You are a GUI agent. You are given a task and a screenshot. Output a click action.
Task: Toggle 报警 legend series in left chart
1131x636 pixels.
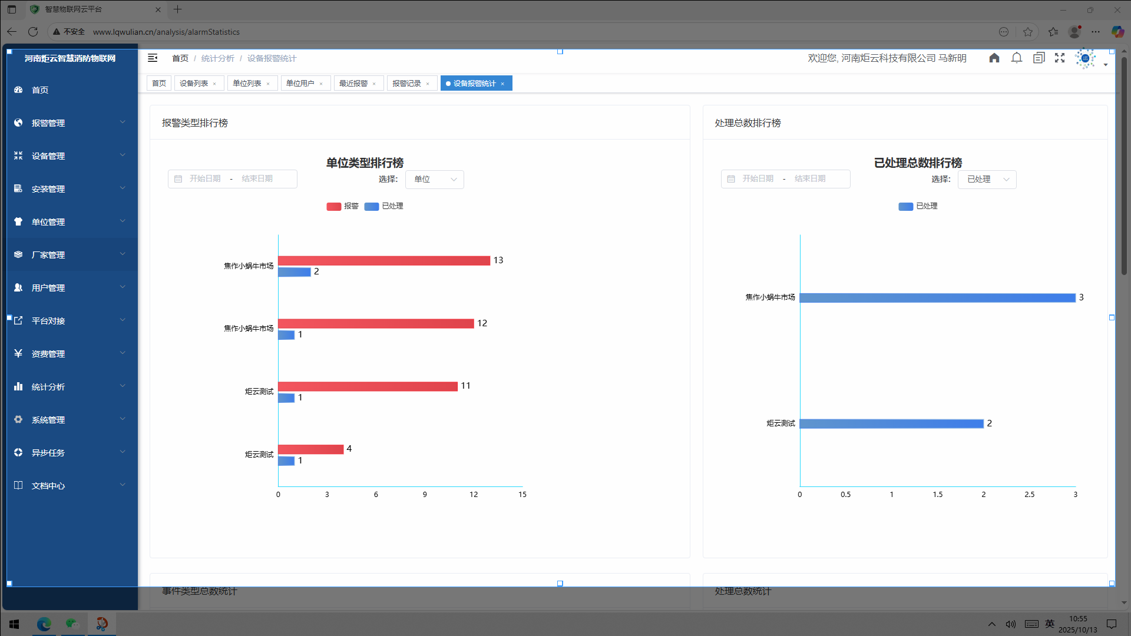[343, 206]
